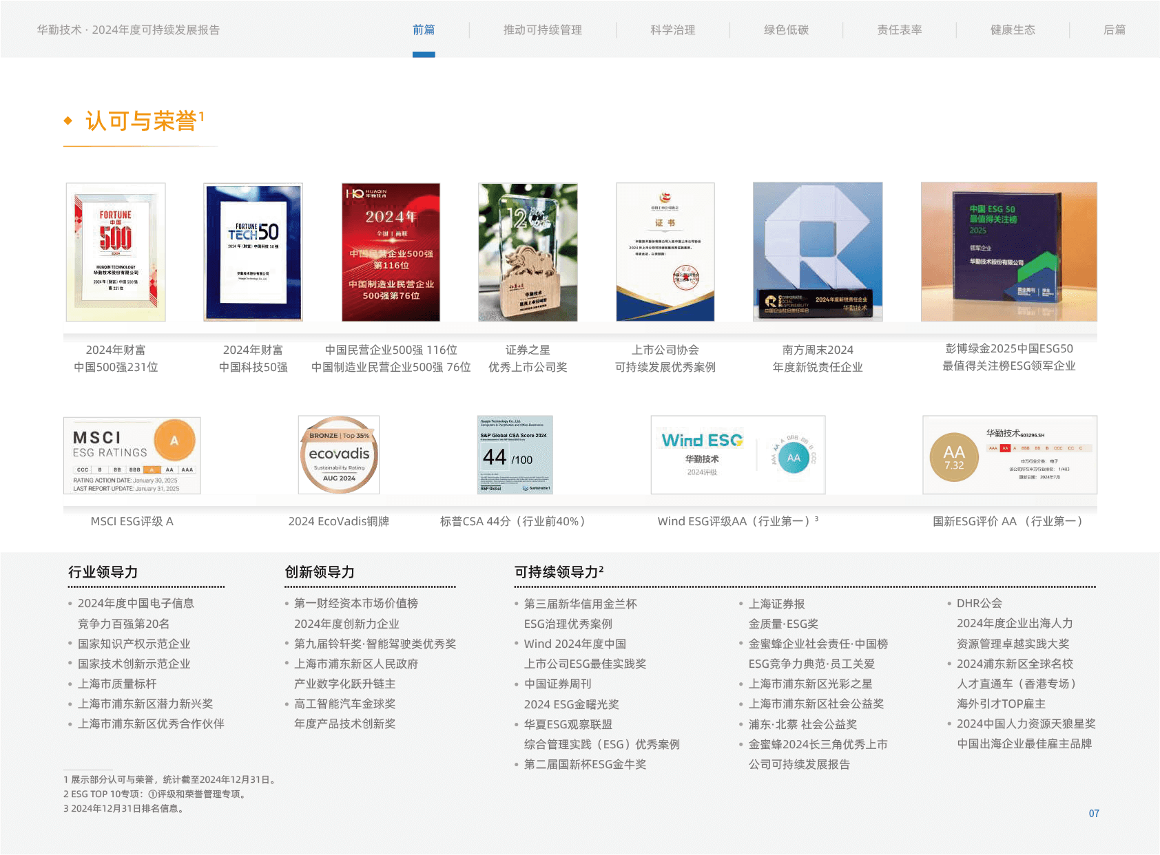The image size is (1160, 855).
Task: Select the crystal bull trophy photo
Action: pyautogui.click(x=528, y=251)
